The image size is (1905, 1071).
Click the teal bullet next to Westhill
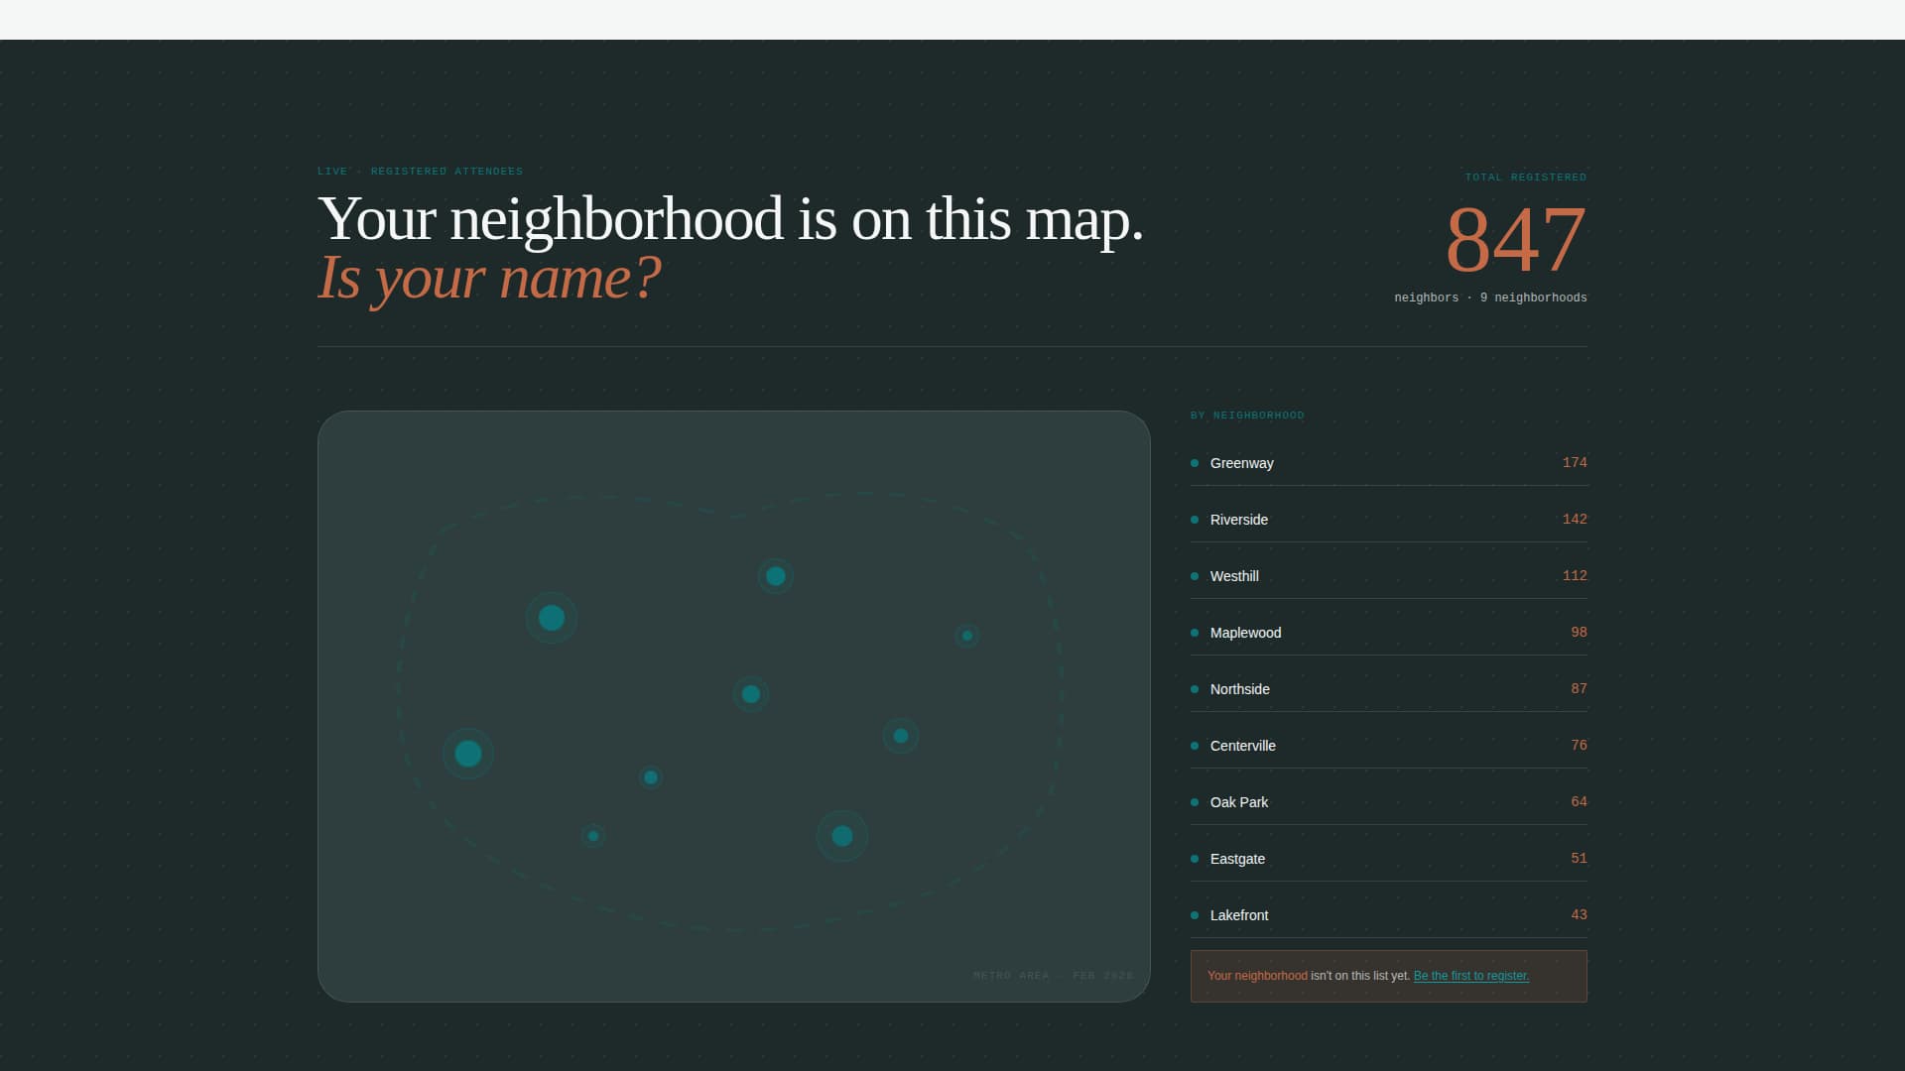(1195, 576)
